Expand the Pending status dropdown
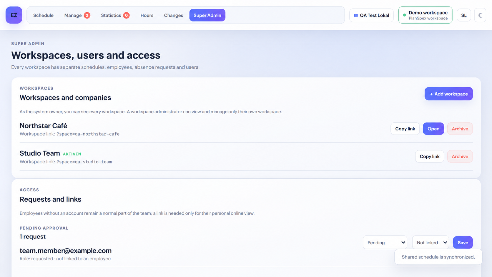This screenshot has height=277, width=492. 385,243
